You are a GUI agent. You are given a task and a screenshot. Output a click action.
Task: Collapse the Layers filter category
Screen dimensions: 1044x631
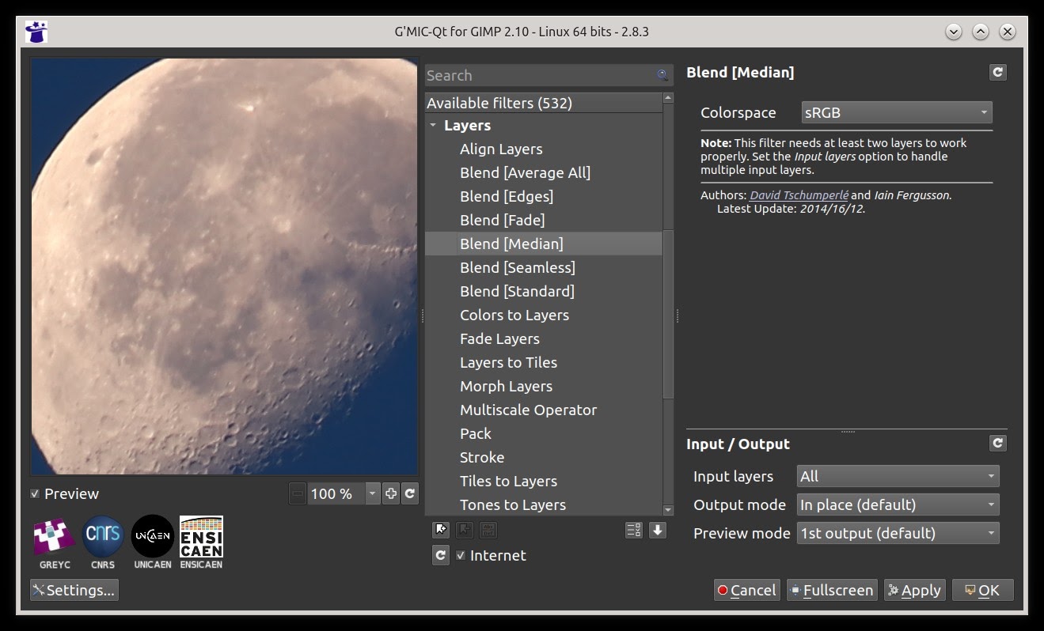click(x=433, y=126)
